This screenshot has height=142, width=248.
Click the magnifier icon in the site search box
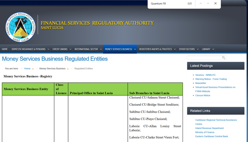[x=224, y=58]
